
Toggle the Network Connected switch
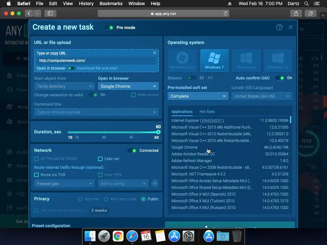pyautogui.click(x=132, y=151)
